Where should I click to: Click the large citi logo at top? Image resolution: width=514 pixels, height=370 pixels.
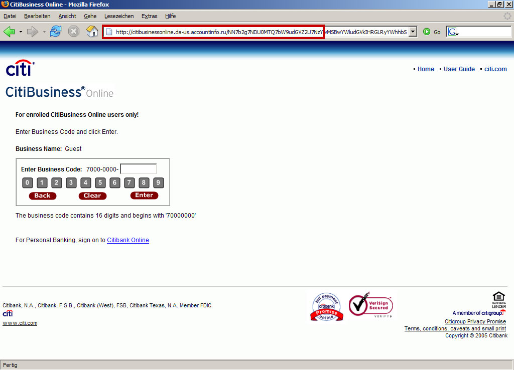[20, 68]
